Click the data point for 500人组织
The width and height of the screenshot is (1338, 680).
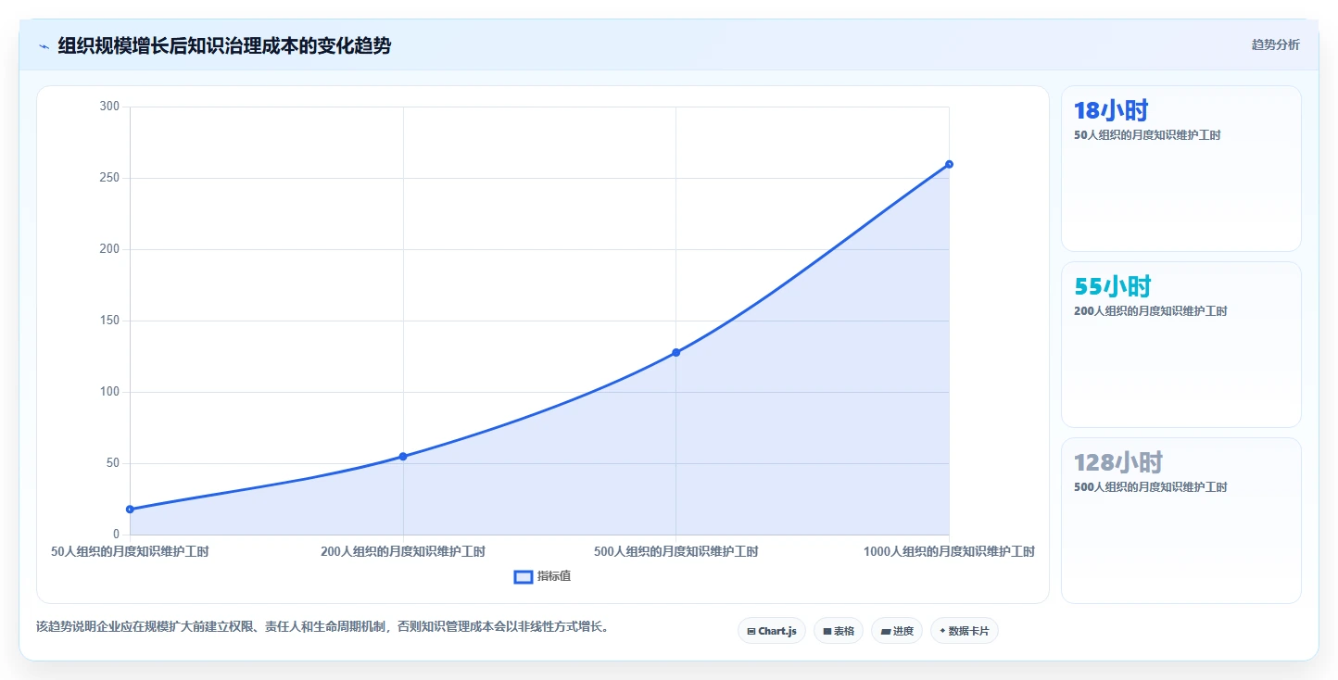675,352
